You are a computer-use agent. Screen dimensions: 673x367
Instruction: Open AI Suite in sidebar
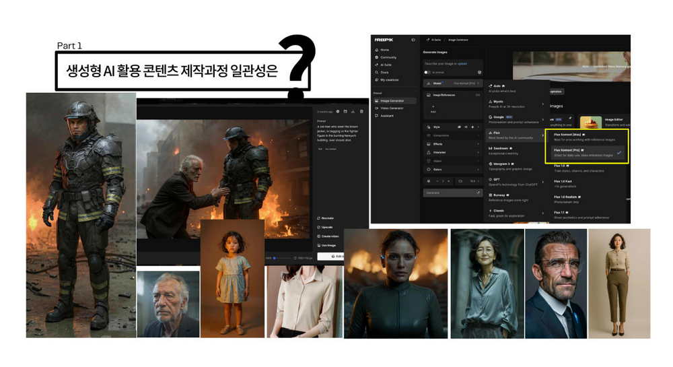383,65
